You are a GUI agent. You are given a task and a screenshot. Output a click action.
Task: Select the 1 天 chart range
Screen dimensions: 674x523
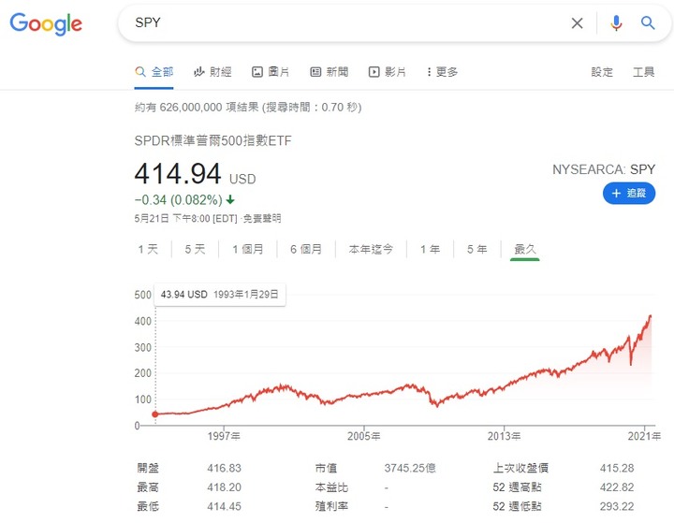coord(148,249)
